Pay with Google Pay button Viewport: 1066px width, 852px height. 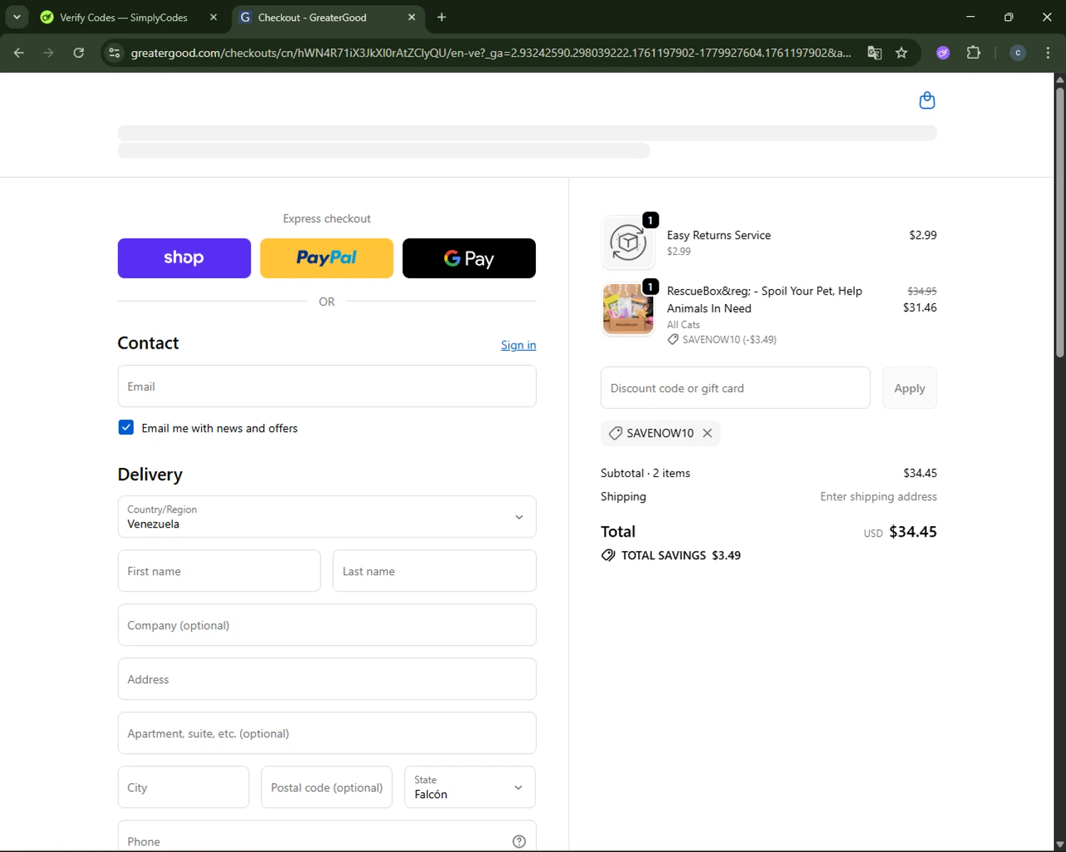coord(469,258)
